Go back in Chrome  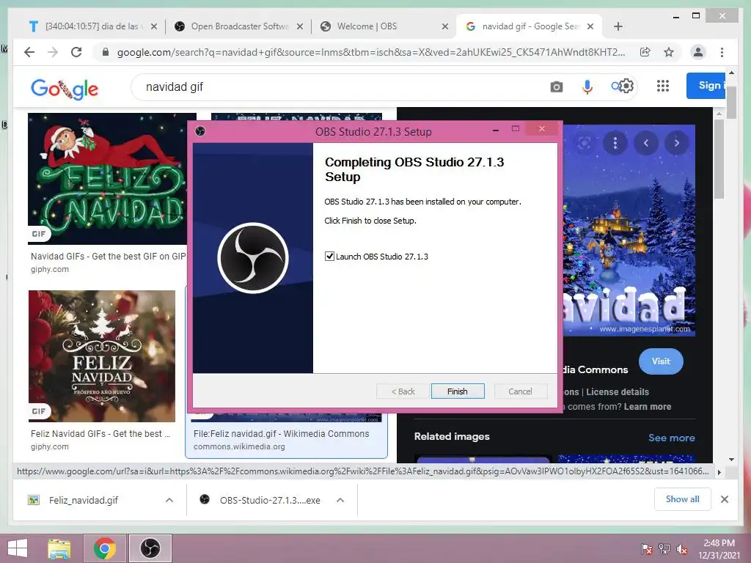(x=29, y=52)
